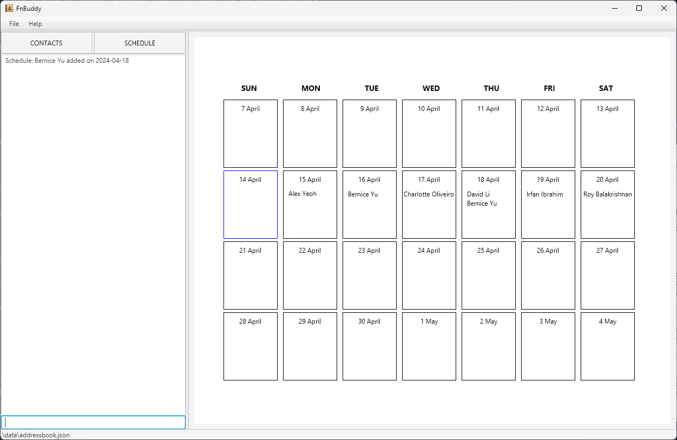
Task: Select the 7 April calendar cell
Action: 251,134
